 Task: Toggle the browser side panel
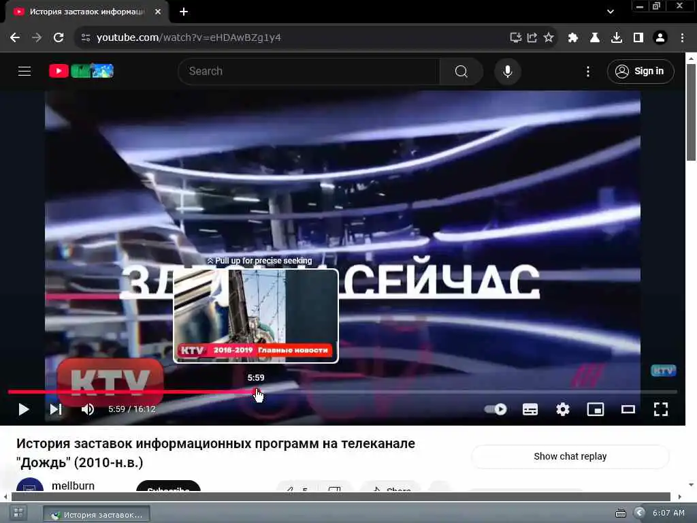638,38
